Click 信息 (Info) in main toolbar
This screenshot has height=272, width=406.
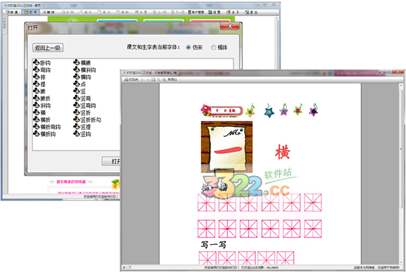[x=215, y=12]
